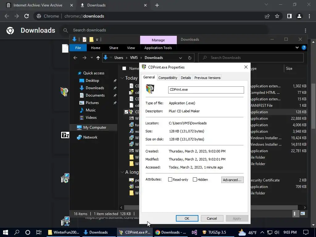Go back in Explorer navigation

pos(75,58)
